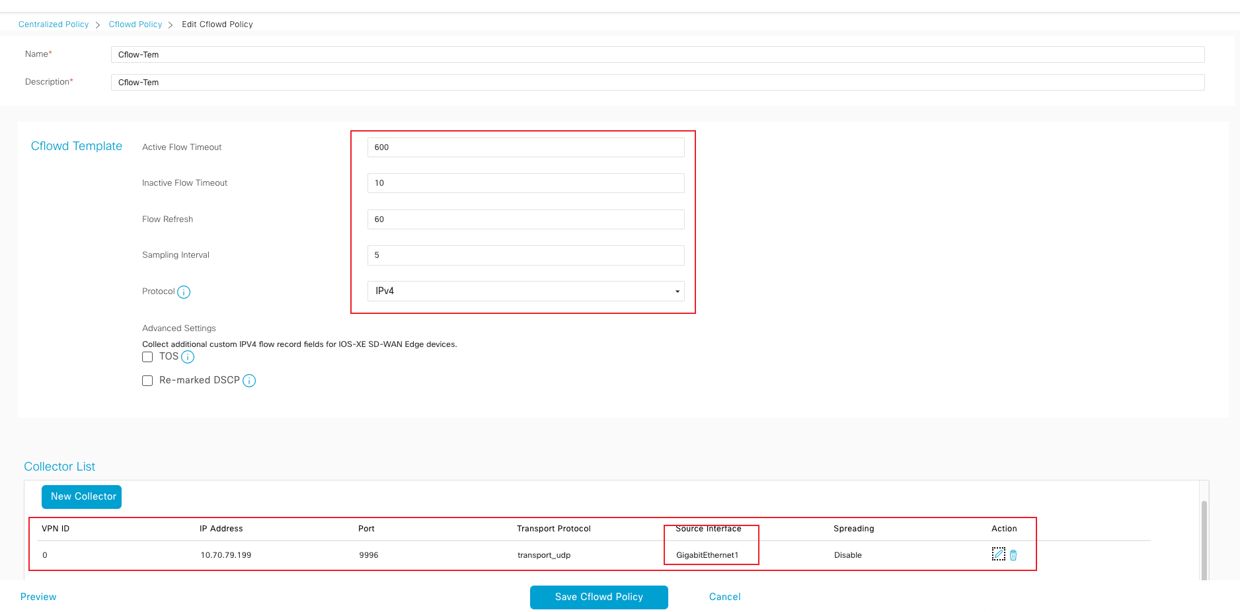Click the Sampling Interval field
Image resolution: width=1240 pixels, height=612 pixels.
click(525, 255)
